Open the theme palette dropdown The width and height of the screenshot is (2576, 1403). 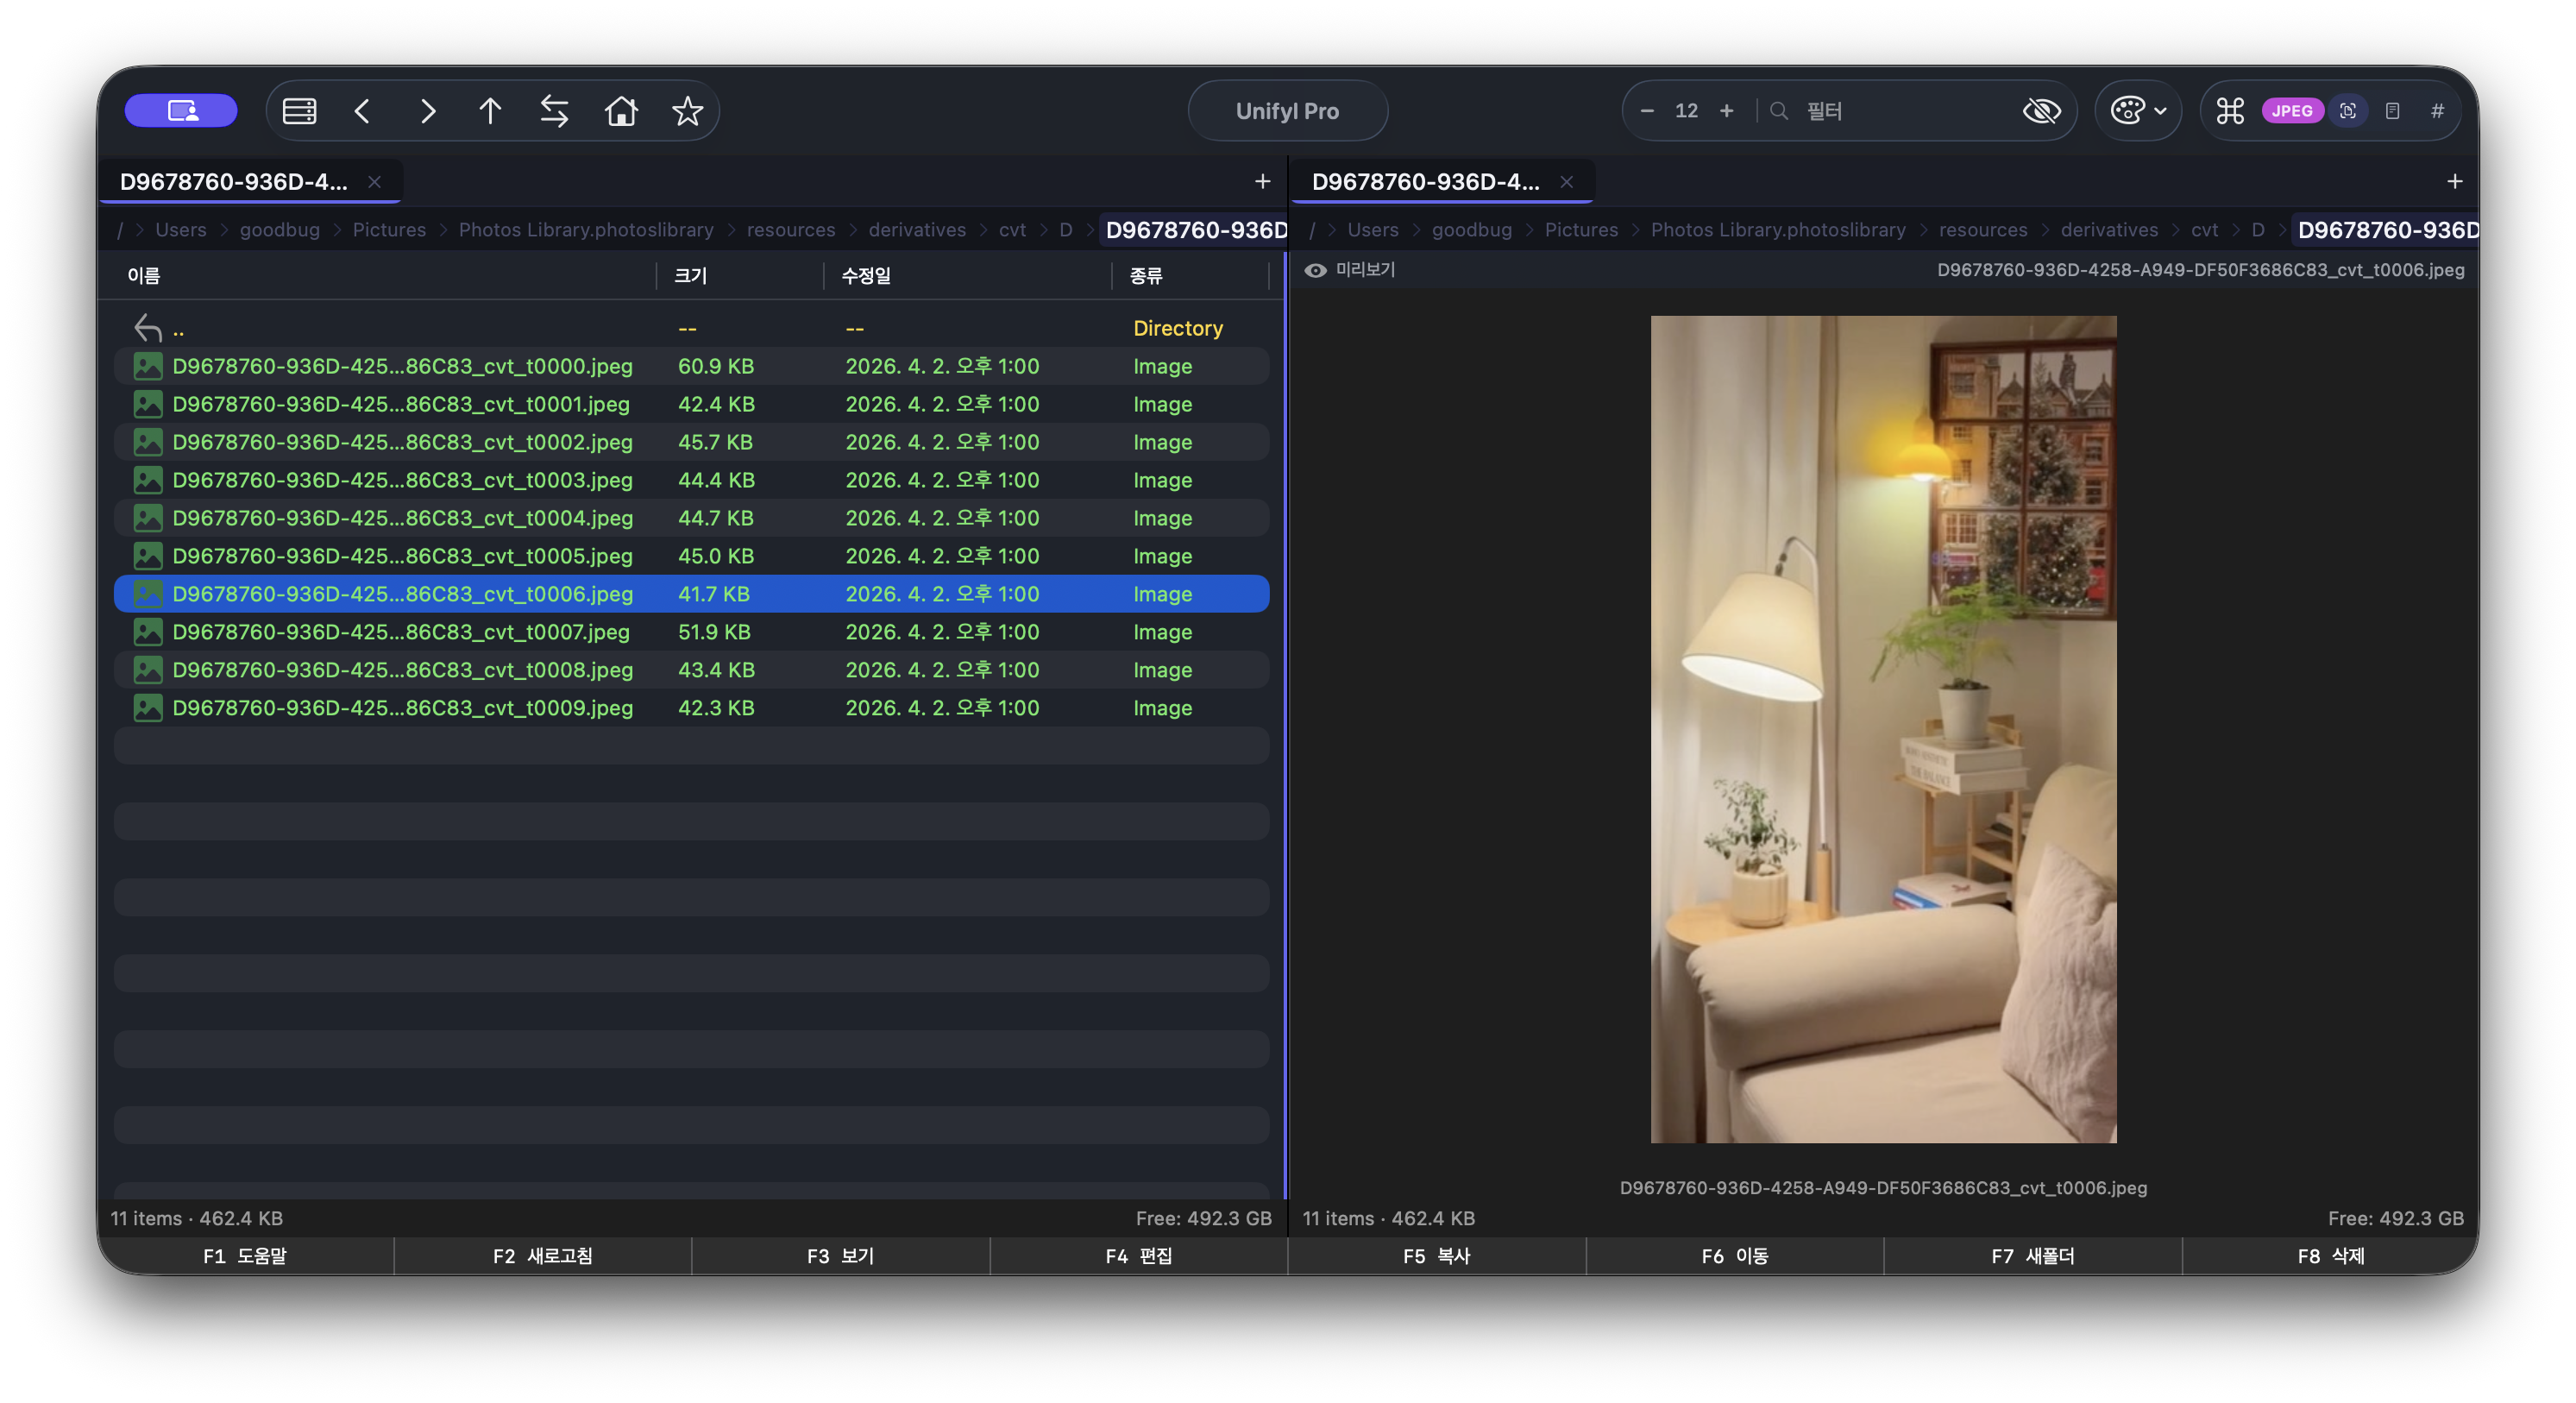pos(2138,110)
